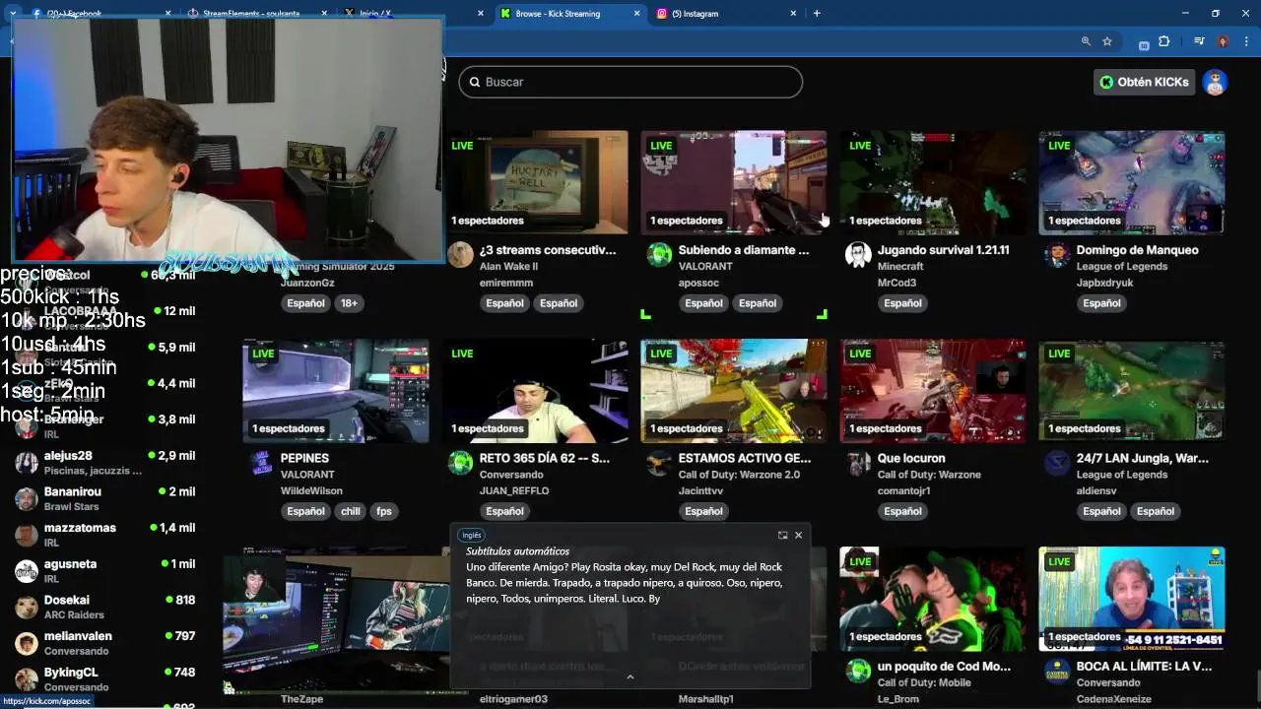Click the 18+ tag

[x=349, y=303]
